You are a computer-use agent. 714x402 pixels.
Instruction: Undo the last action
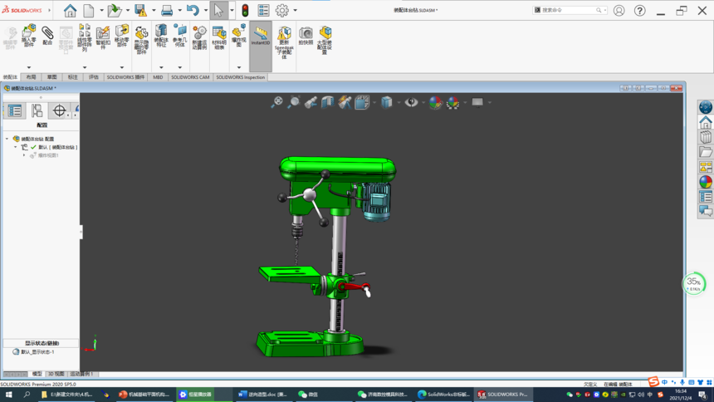pyautogui.click(x=193, y=11)
